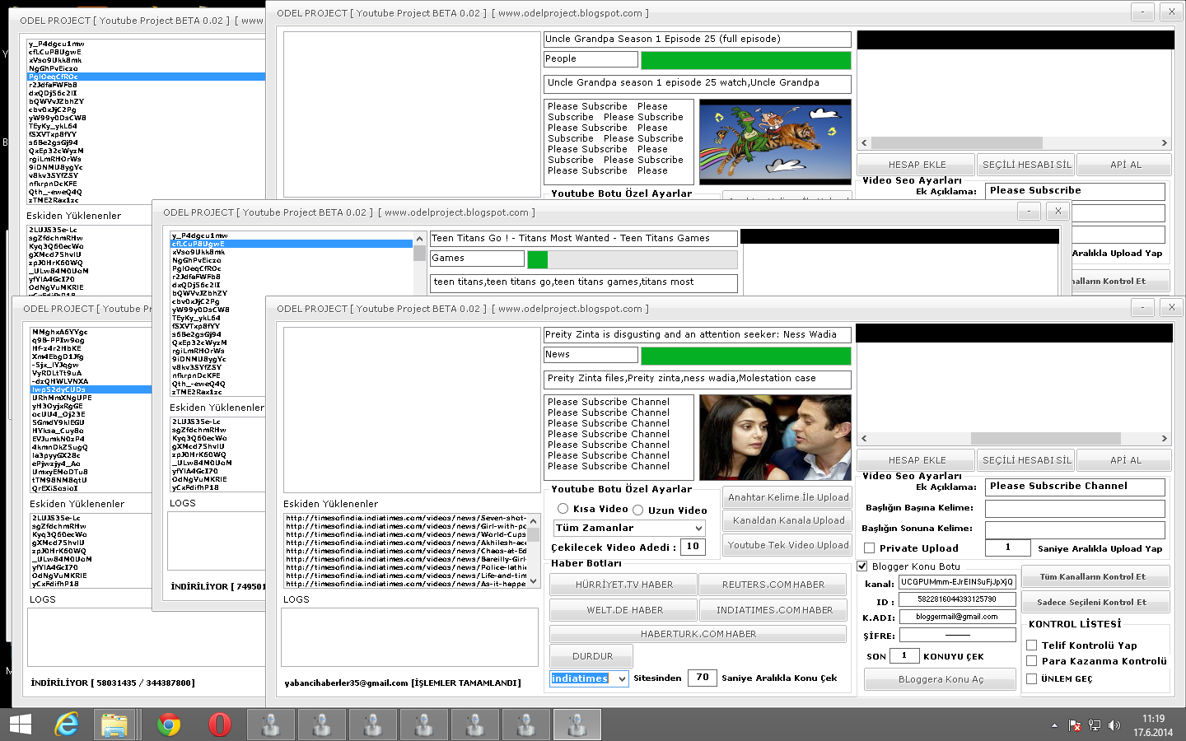Enable Para Kazanma Kontrolü checkbox
This screenshot has width=1186, height=741.
(1031, 661)
